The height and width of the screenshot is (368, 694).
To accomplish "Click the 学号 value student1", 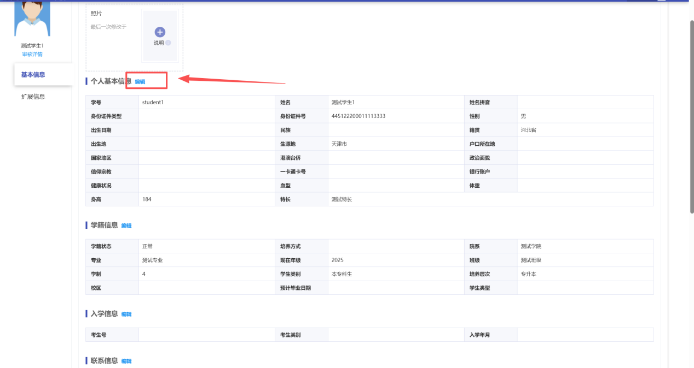I will click(153, 102).
